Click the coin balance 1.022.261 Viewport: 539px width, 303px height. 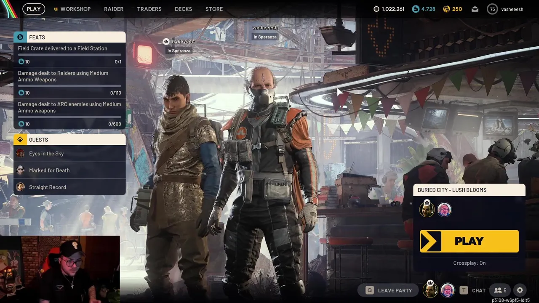point(389,9)
